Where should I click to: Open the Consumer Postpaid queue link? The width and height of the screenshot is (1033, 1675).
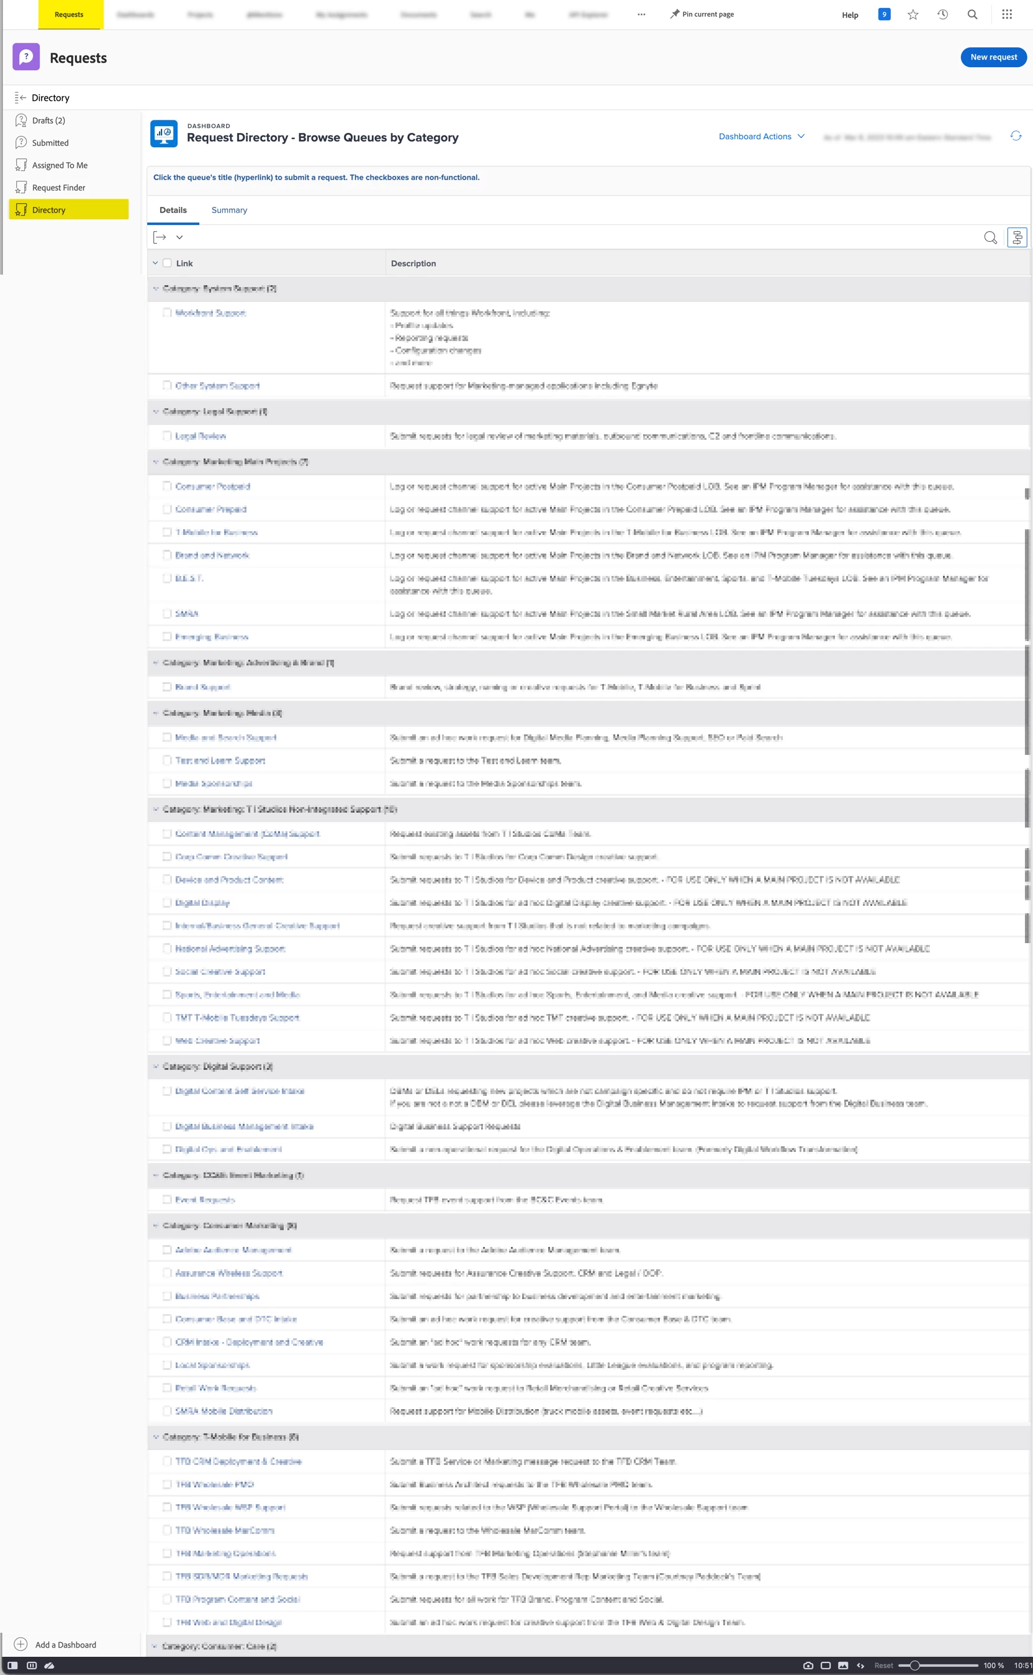(212, 486)
